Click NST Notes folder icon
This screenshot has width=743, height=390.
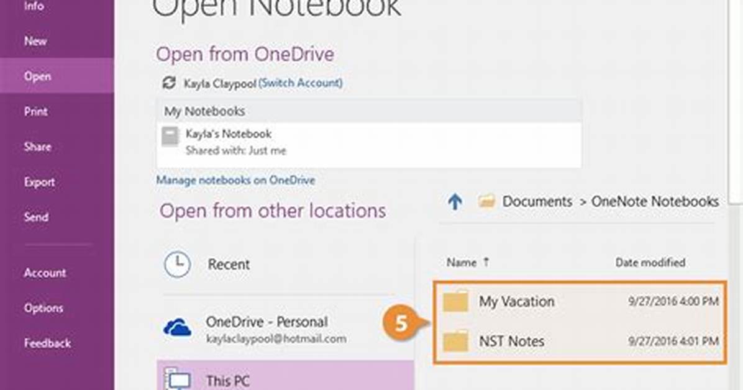coord(456,341)
